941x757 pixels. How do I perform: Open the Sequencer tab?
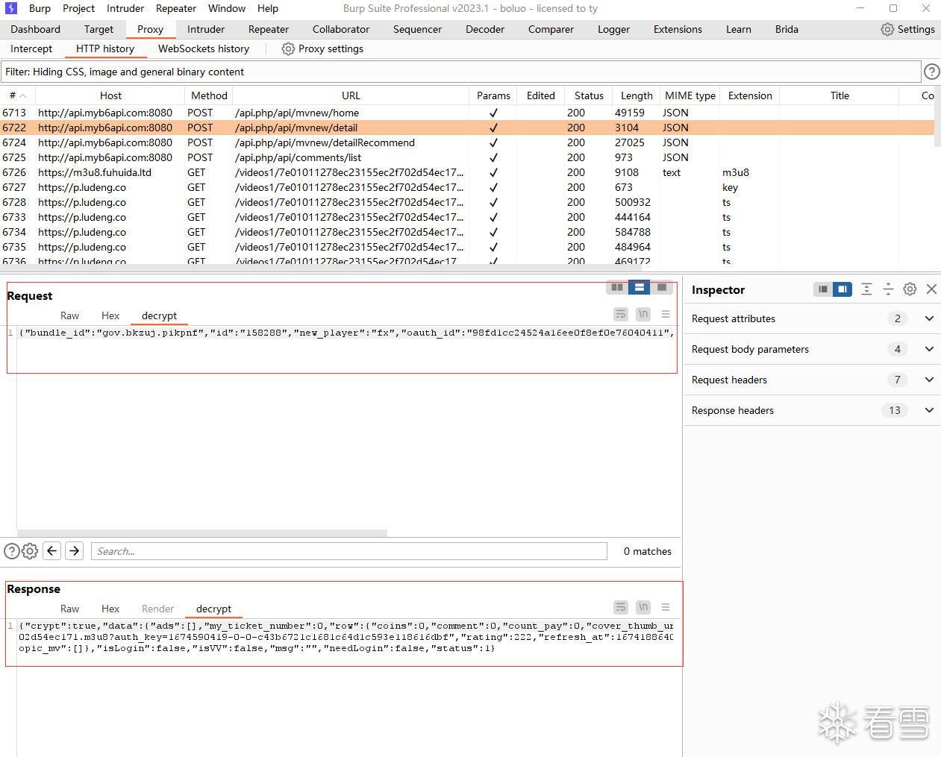point(417,29)
